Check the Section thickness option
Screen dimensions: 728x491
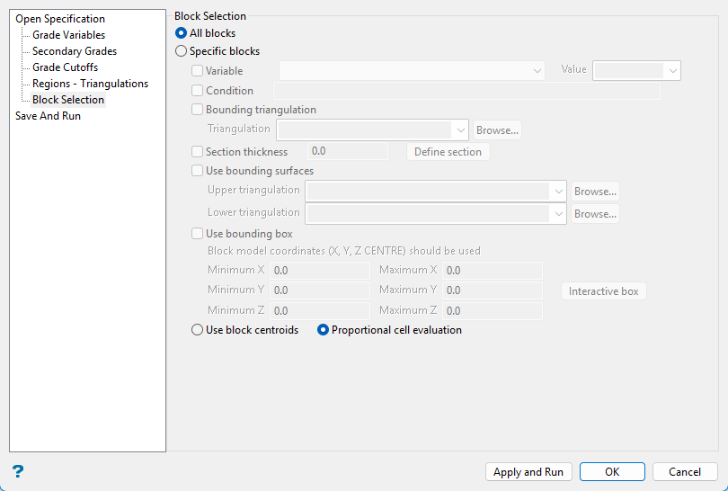click(198, 152)
